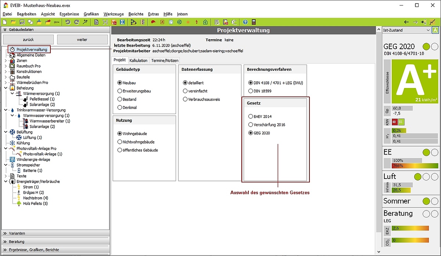This screenshot has width=441, height=256.
Task: Navigate forward with the right arrow icon
Action: click(x=415, y=22)
